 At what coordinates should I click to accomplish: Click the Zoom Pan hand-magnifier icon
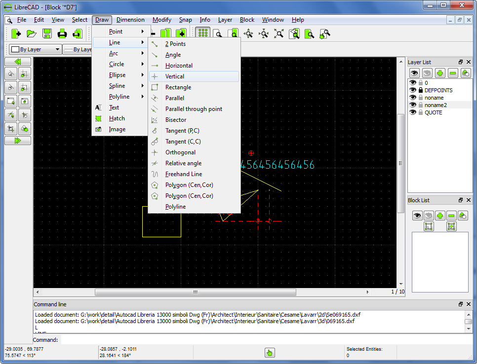(x=325, y=34)
